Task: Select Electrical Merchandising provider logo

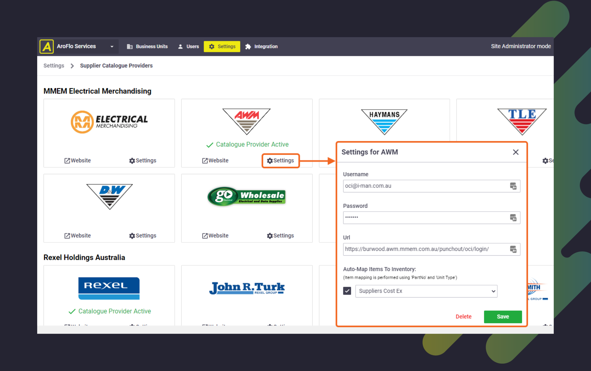Action: point(109,122)
